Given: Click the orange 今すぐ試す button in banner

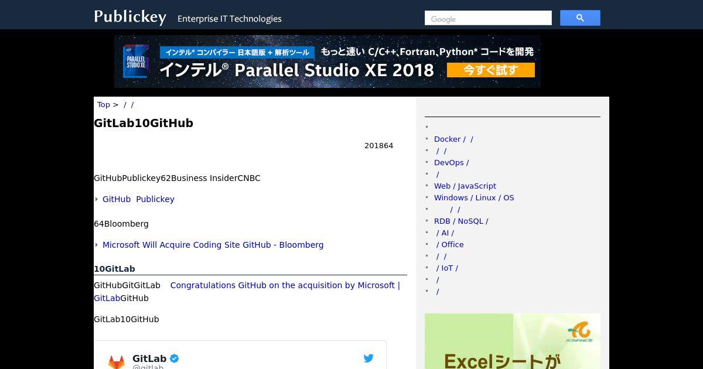Looking at the screenshot, I should [x=491, y=70].
